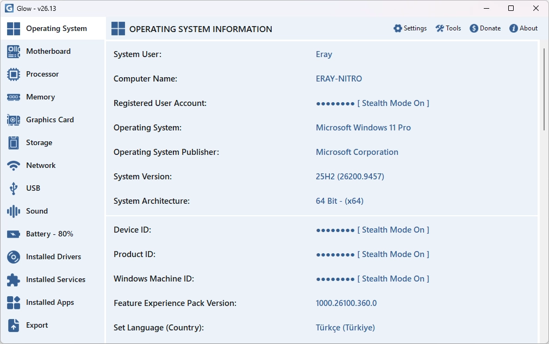
Task: Click Registered User Account stealth mode value
Action: pos(372,103)
